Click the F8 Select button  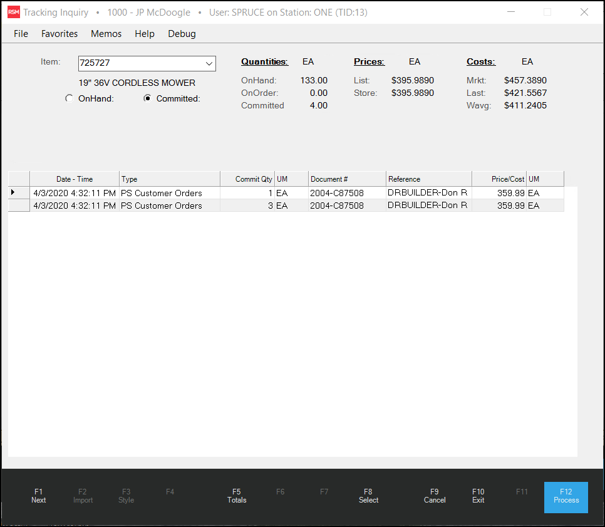click(x=368, y=496)
